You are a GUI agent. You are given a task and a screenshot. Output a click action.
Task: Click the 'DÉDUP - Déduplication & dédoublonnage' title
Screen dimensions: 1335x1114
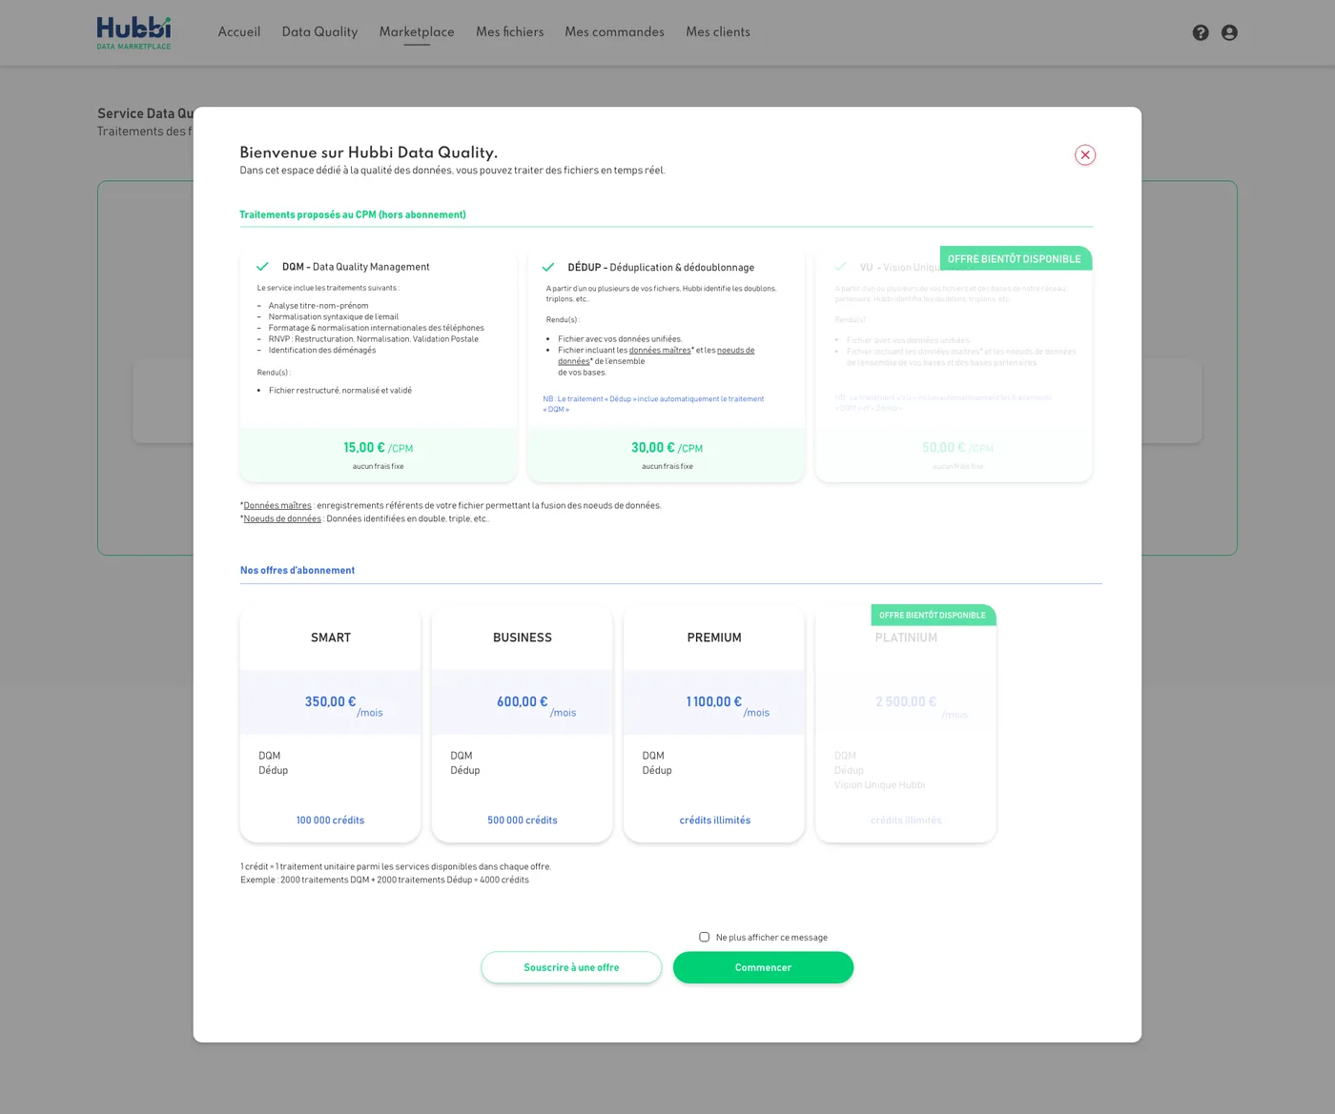tap(661, 268)
